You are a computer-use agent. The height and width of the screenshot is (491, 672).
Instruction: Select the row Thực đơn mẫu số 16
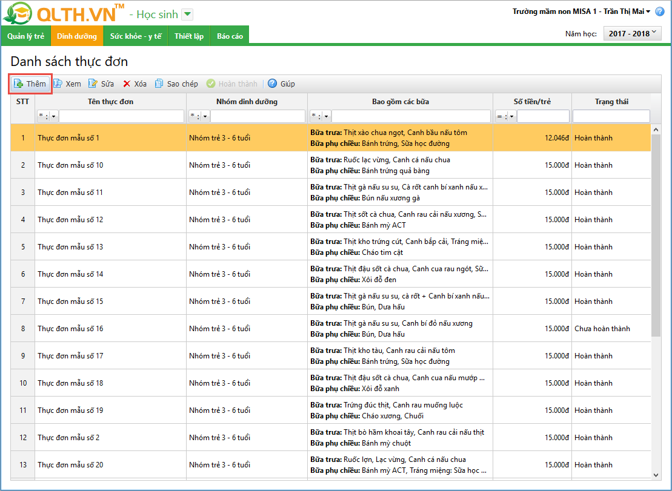(x=70, y=329)
